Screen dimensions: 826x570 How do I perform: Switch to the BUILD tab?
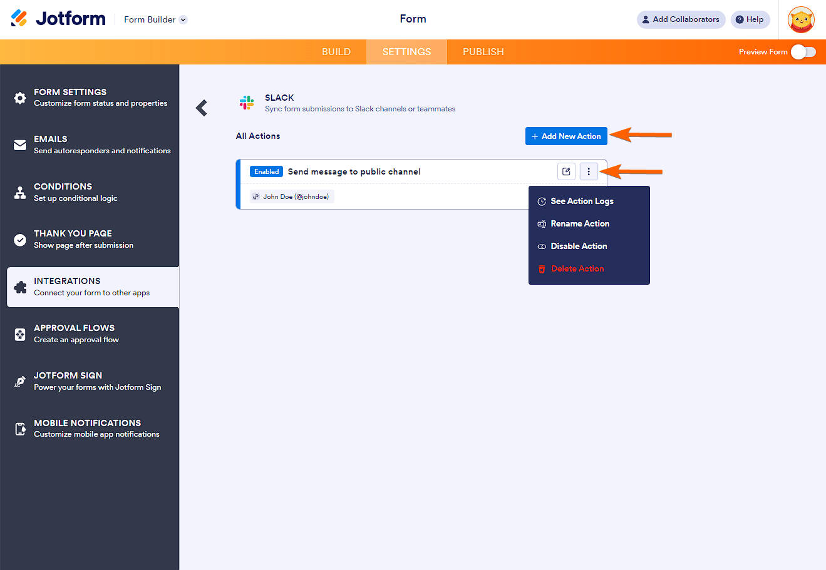point(336,52)
